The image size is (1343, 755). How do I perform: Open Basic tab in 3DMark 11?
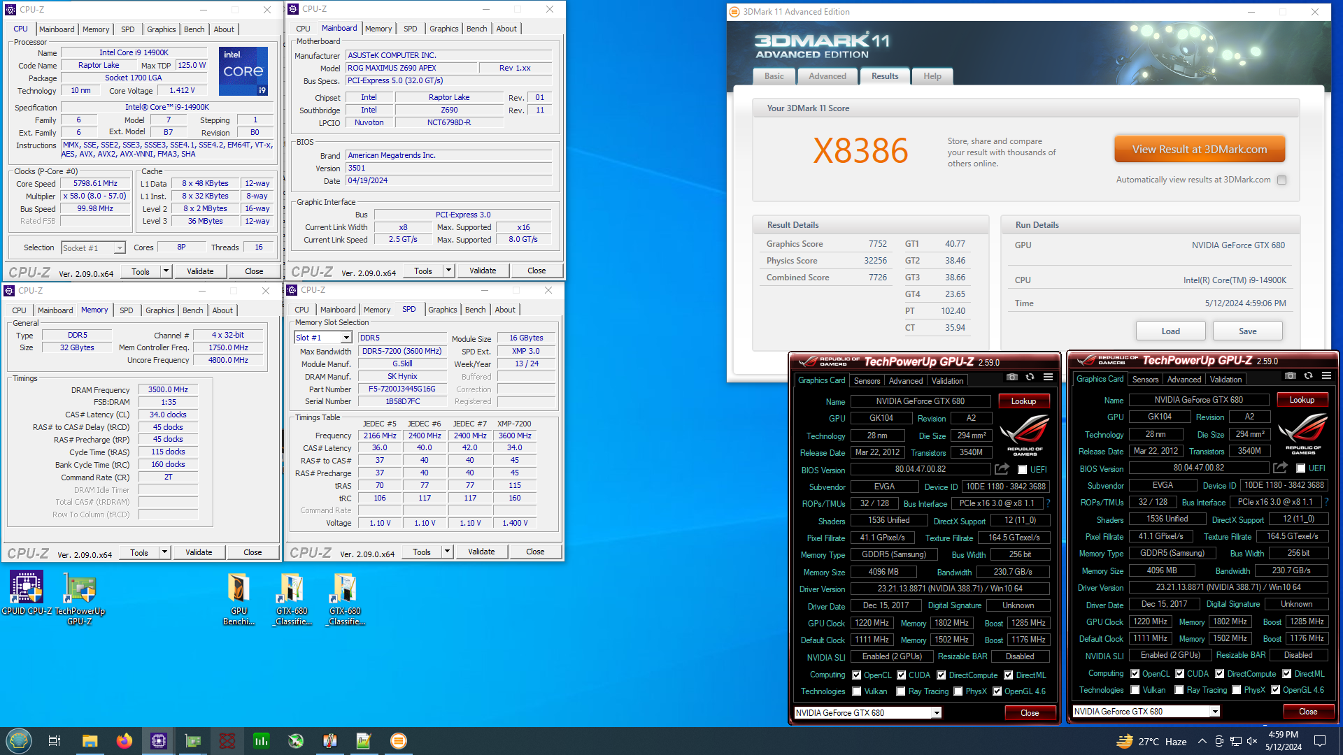[x=774, y=76]
